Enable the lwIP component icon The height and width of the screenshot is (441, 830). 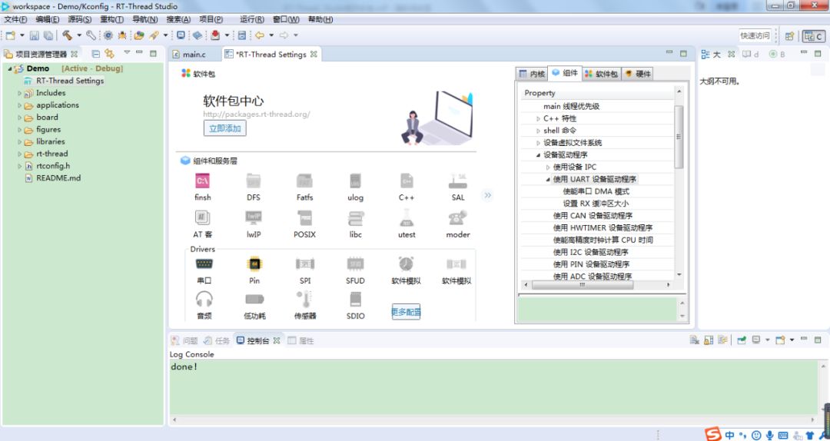(x=254, y=217)
